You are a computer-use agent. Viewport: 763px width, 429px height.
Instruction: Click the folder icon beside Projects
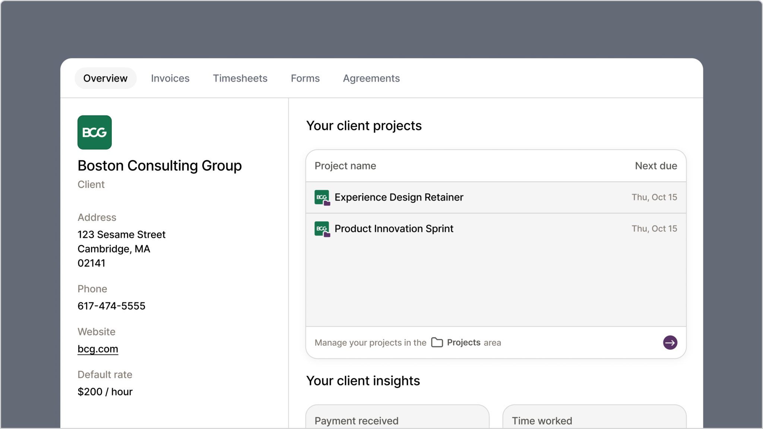point(437,342)
